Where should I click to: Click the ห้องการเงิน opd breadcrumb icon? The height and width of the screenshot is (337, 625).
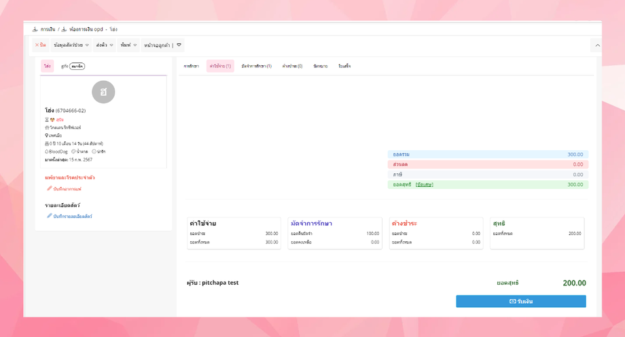tap(64, 29)
